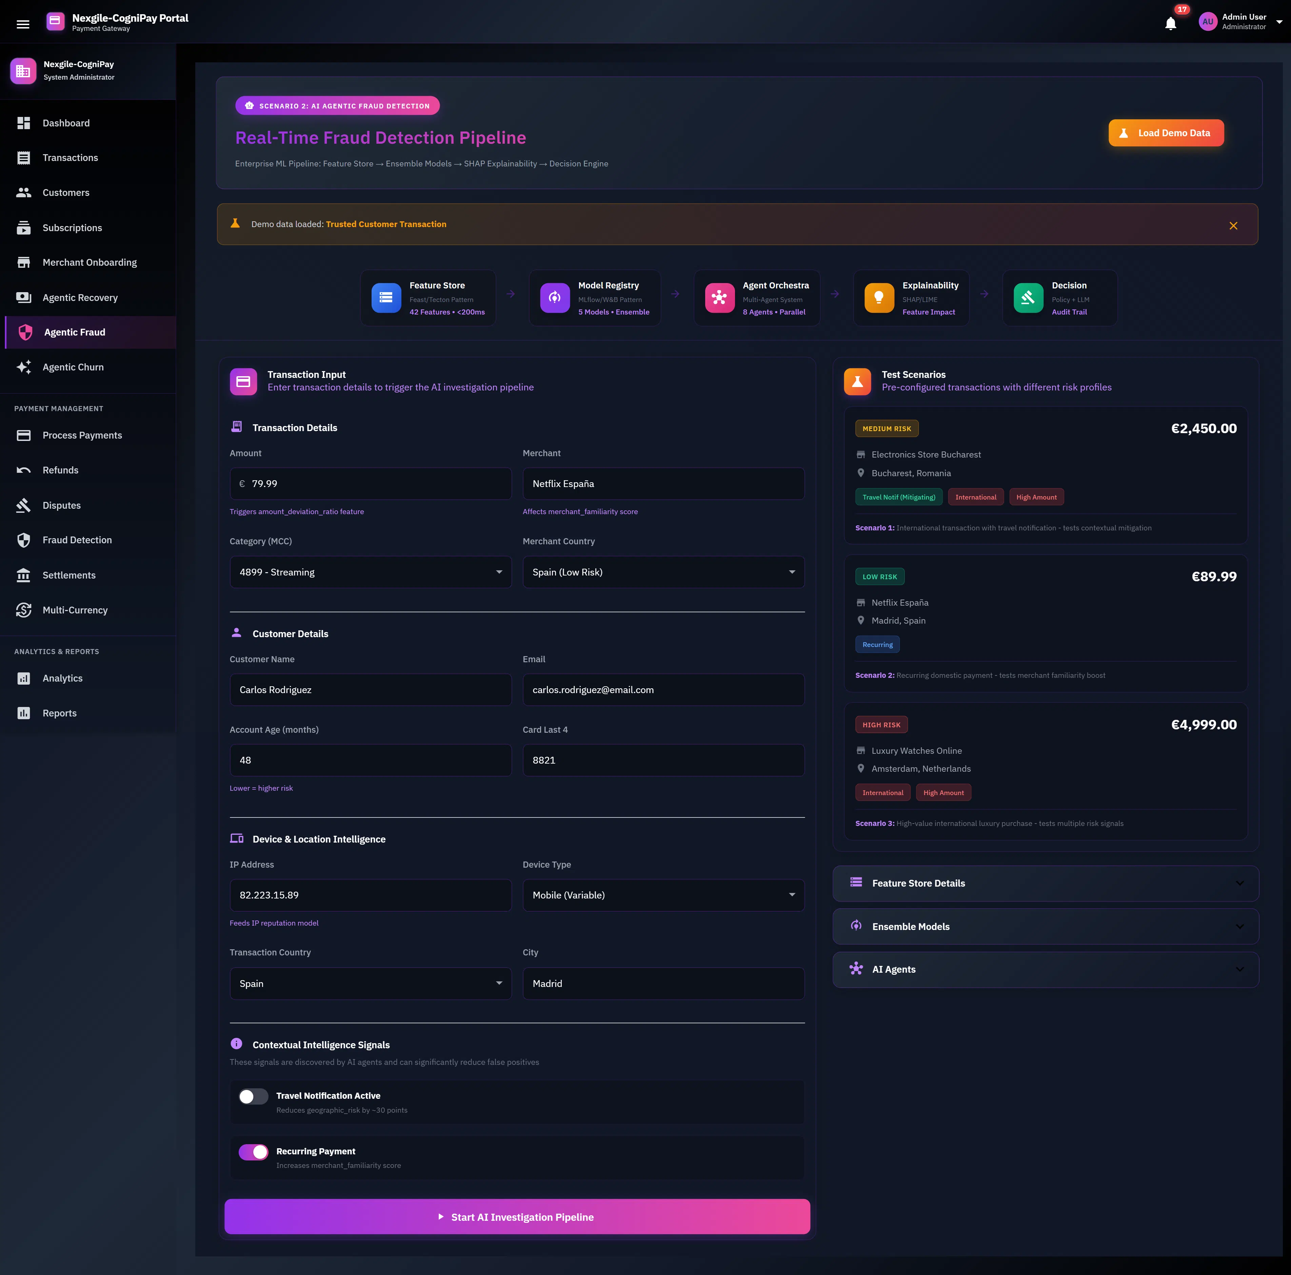Select the Multi-Currency sidebar icon
The image size is (1291, 1275).
pos(23,610)
